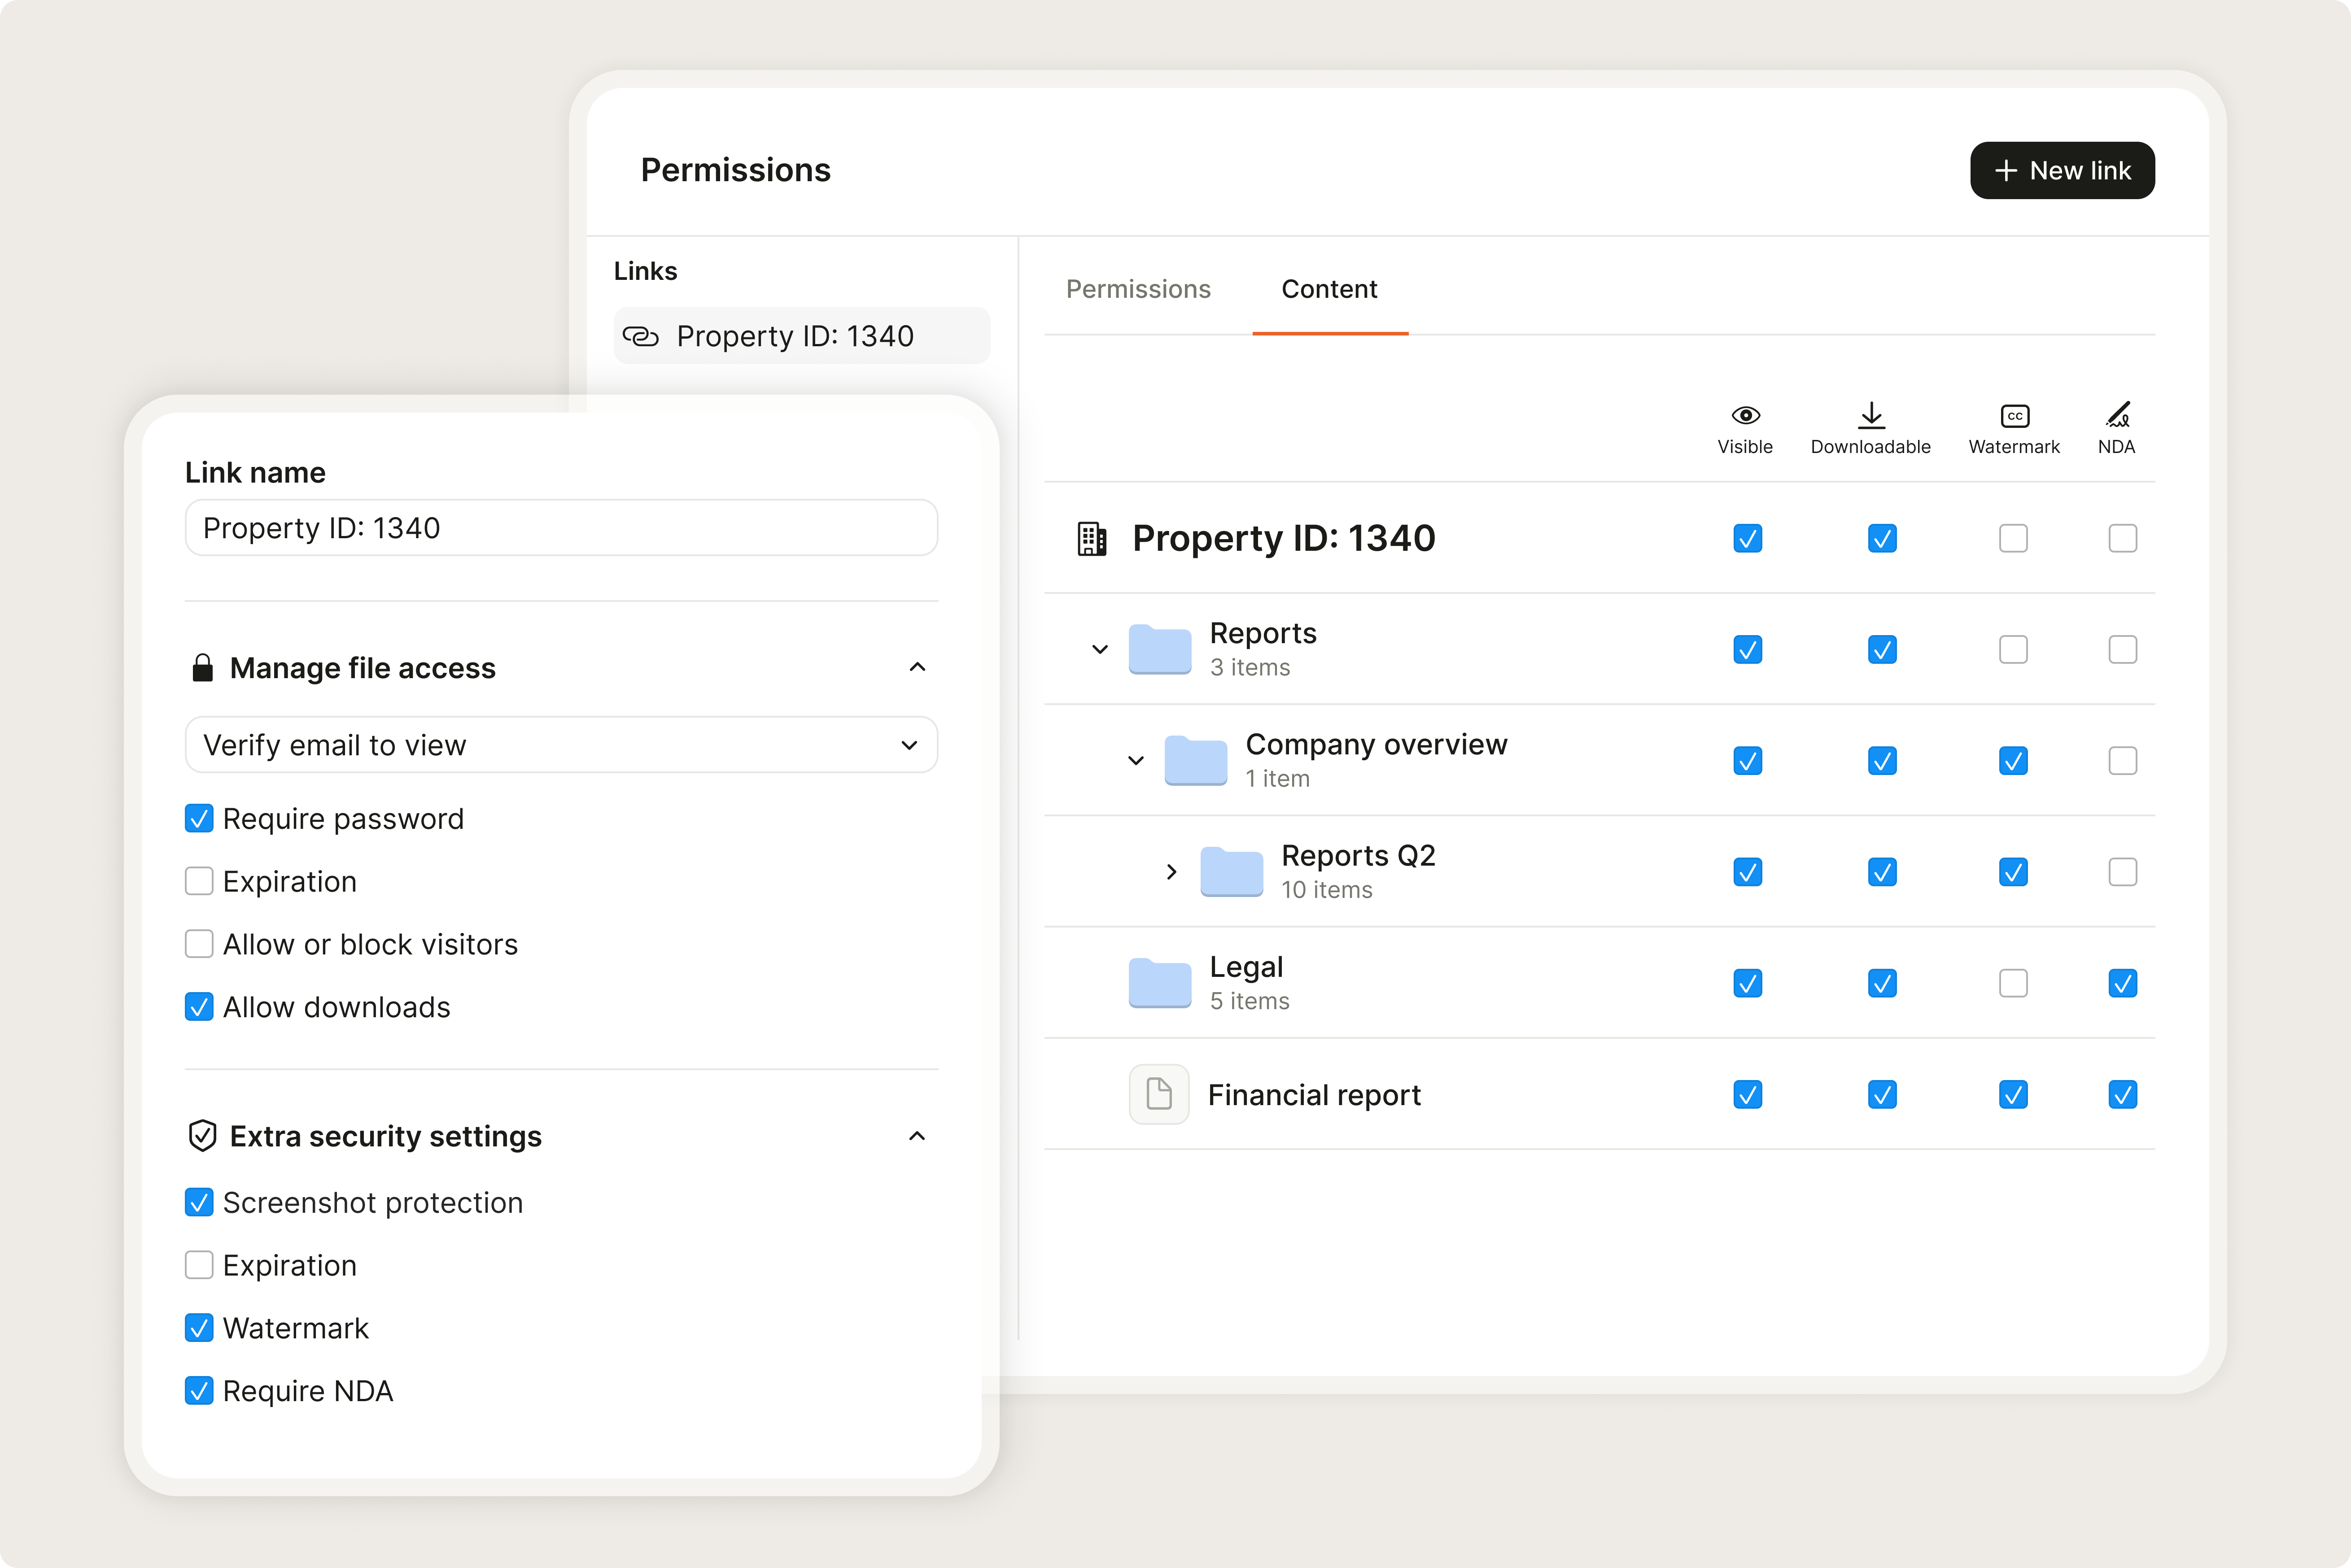
Task: Click the Visible eye icon column header
Action: (x=1745, y=415)
